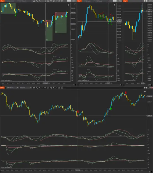
Task: Select cross hair cursor icon in top-left chart toolbar
Action: coord(45,1)
